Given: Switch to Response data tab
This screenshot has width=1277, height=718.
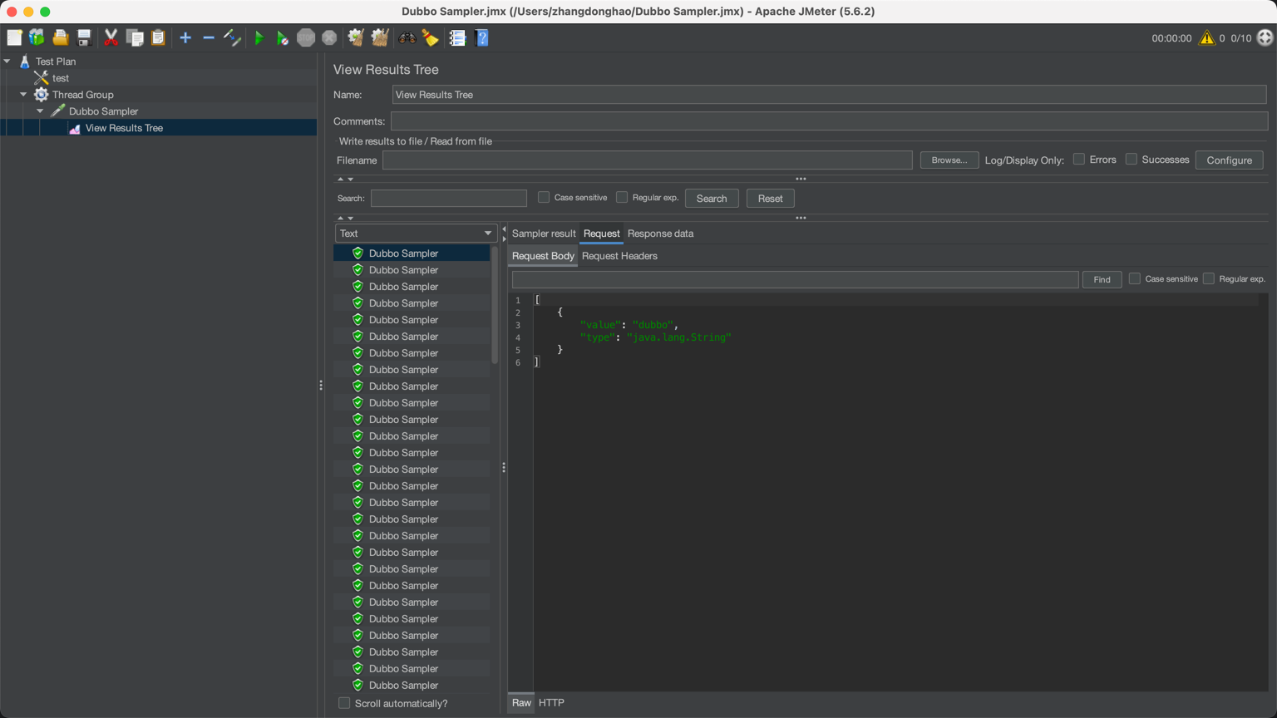Looking at the screenshot, I should (x=660, y=234).
